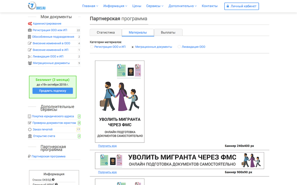
Task: Select the Миграционные документы radio button
Action: pos(133,47)
